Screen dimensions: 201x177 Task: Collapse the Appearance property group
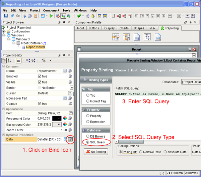click(x=4, y=109)
